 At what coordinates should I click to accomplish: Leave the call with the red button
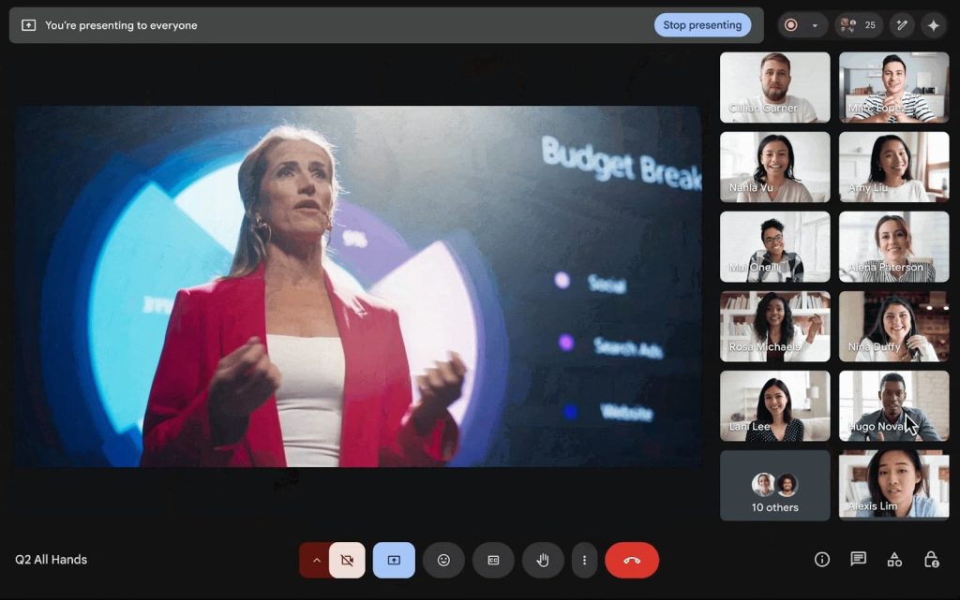tap(632, 560)
